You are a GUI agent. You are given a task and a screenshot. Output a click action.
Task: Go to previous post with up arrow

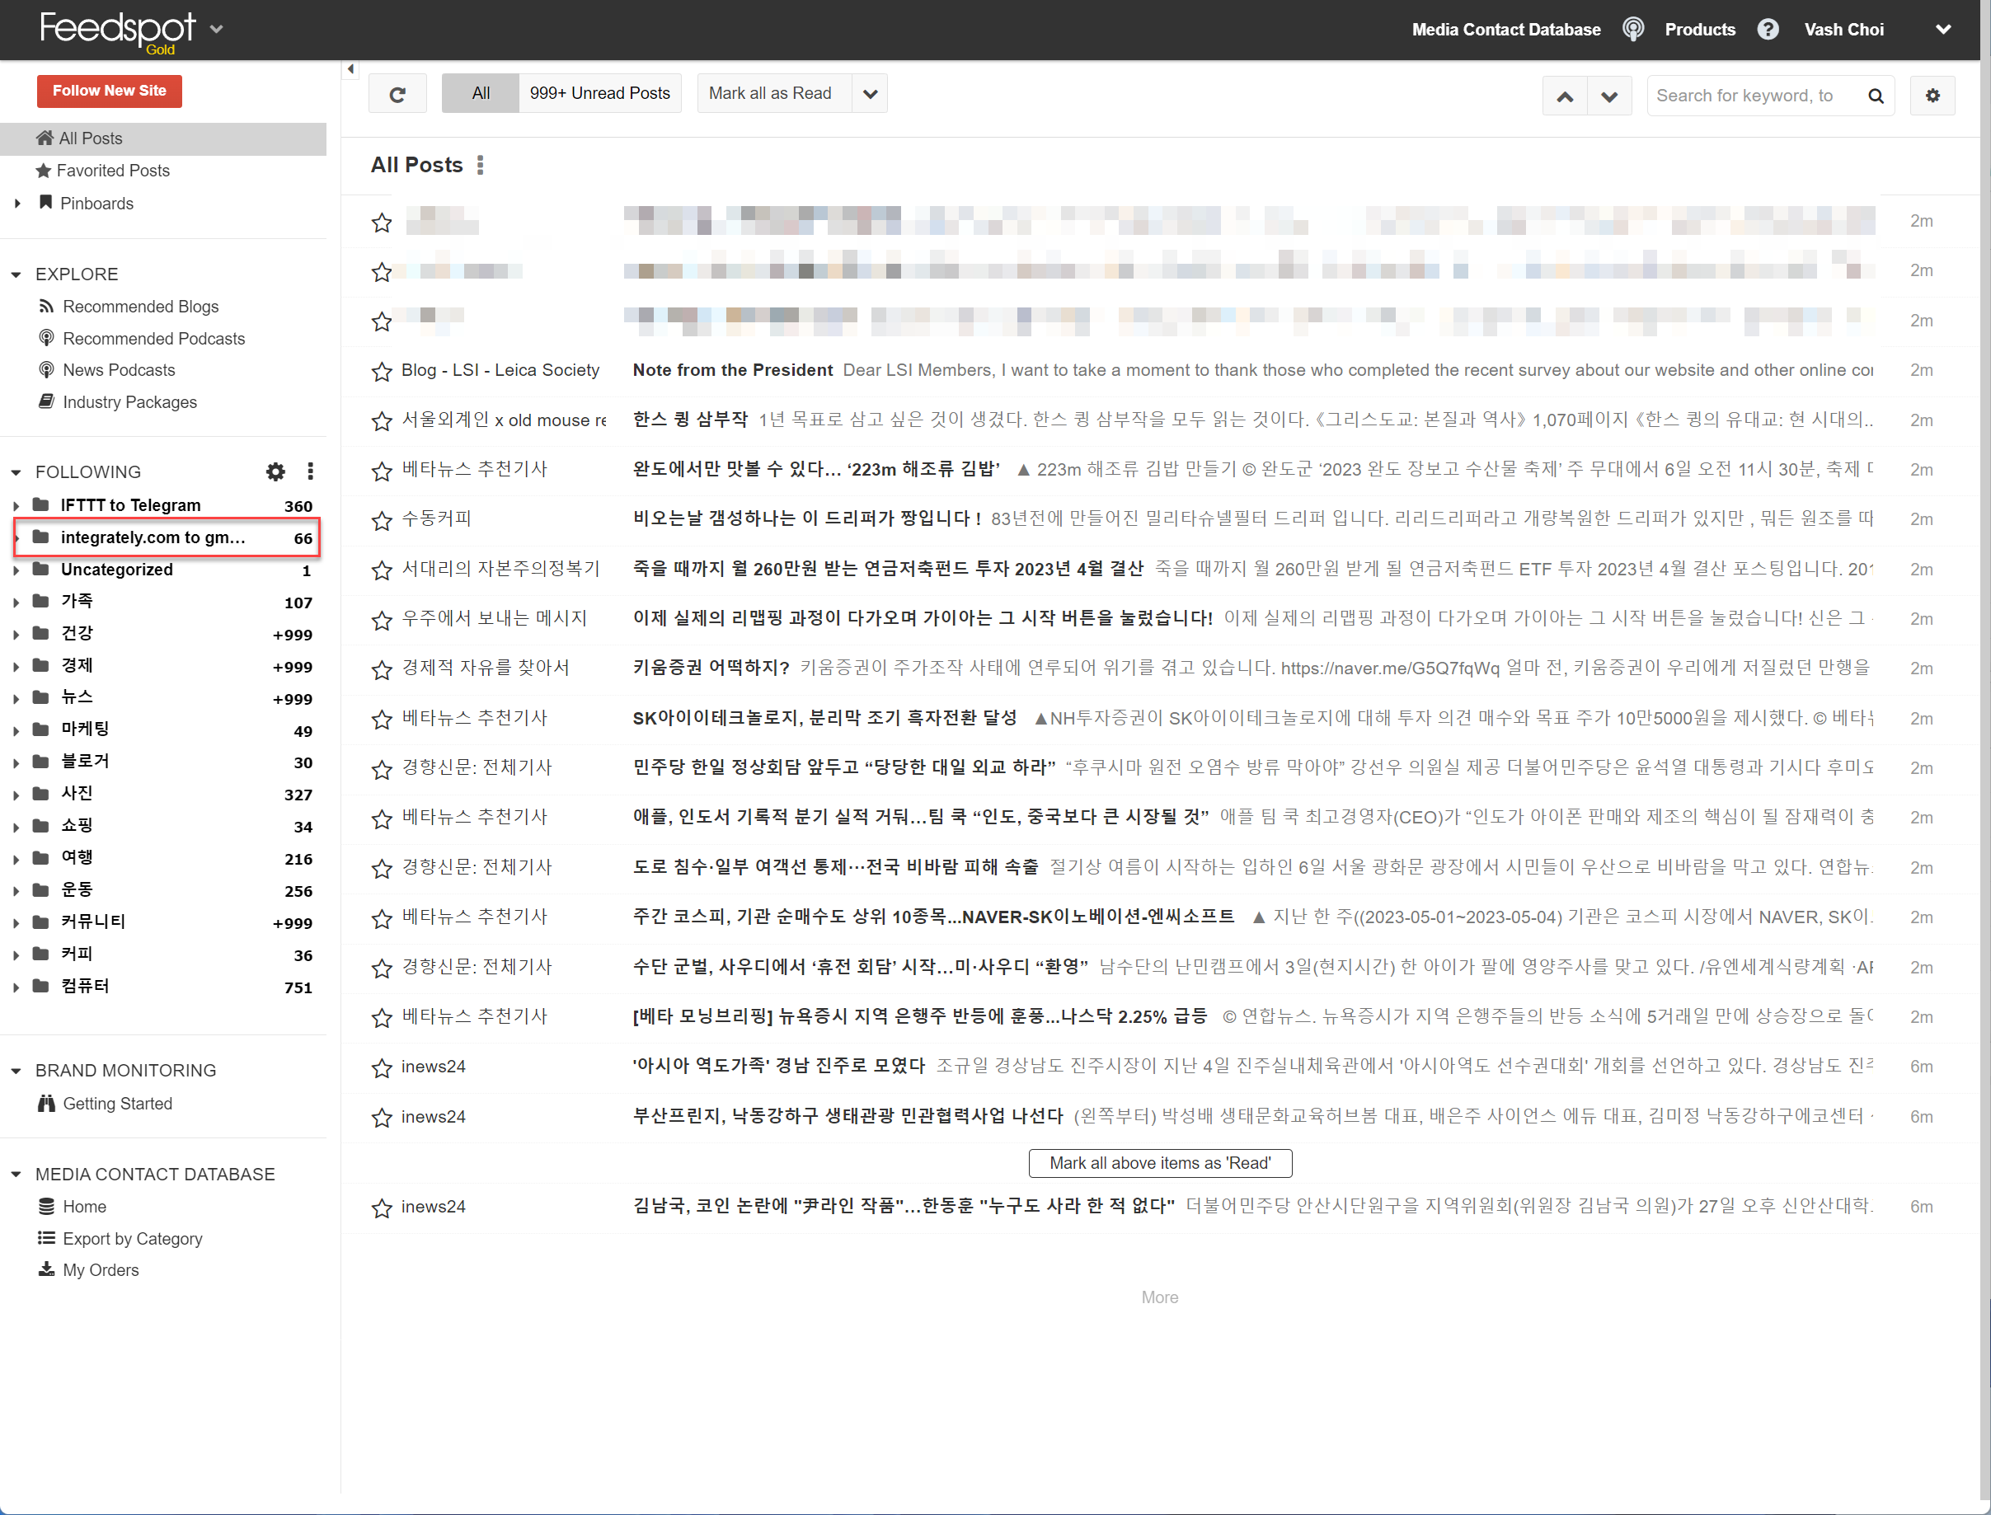[1565, 96]
